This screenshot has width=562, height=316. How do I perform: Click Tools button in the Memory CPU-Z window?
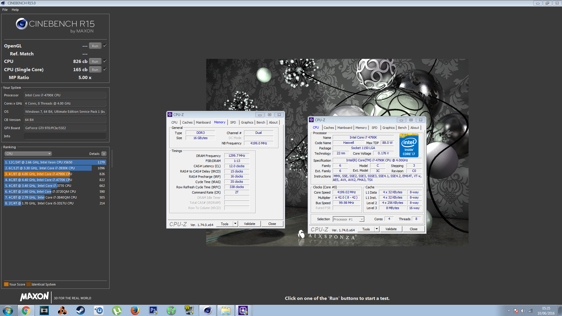pyautogui.click(x=225, y=224)
